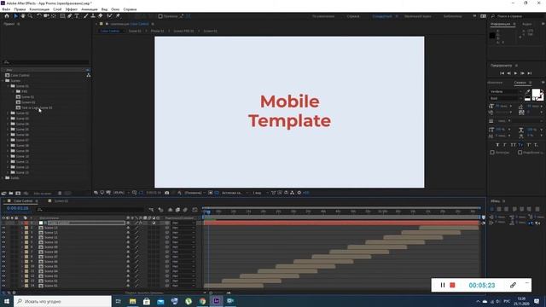Open the File menu
This screenshot has height=307, width=546.
(6, 9)
